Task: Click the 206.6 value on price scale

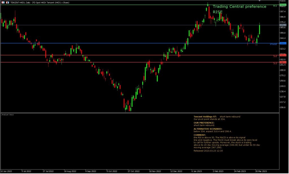Action: point(283,108)
